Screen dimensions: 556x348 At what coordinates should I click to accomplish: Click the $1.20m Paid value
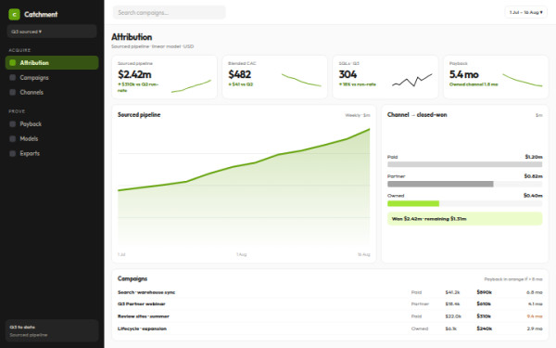tap(534, 157)
